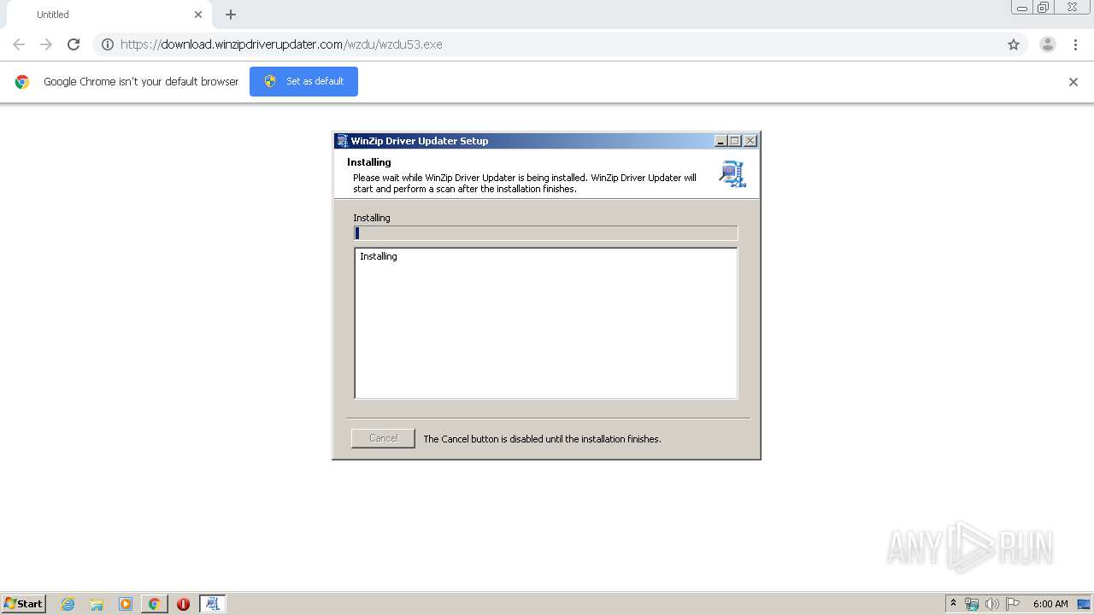This screenshot has height=615, width=1094.
Task: Minimize the Chrome browser window
Action: [1021, 8]
